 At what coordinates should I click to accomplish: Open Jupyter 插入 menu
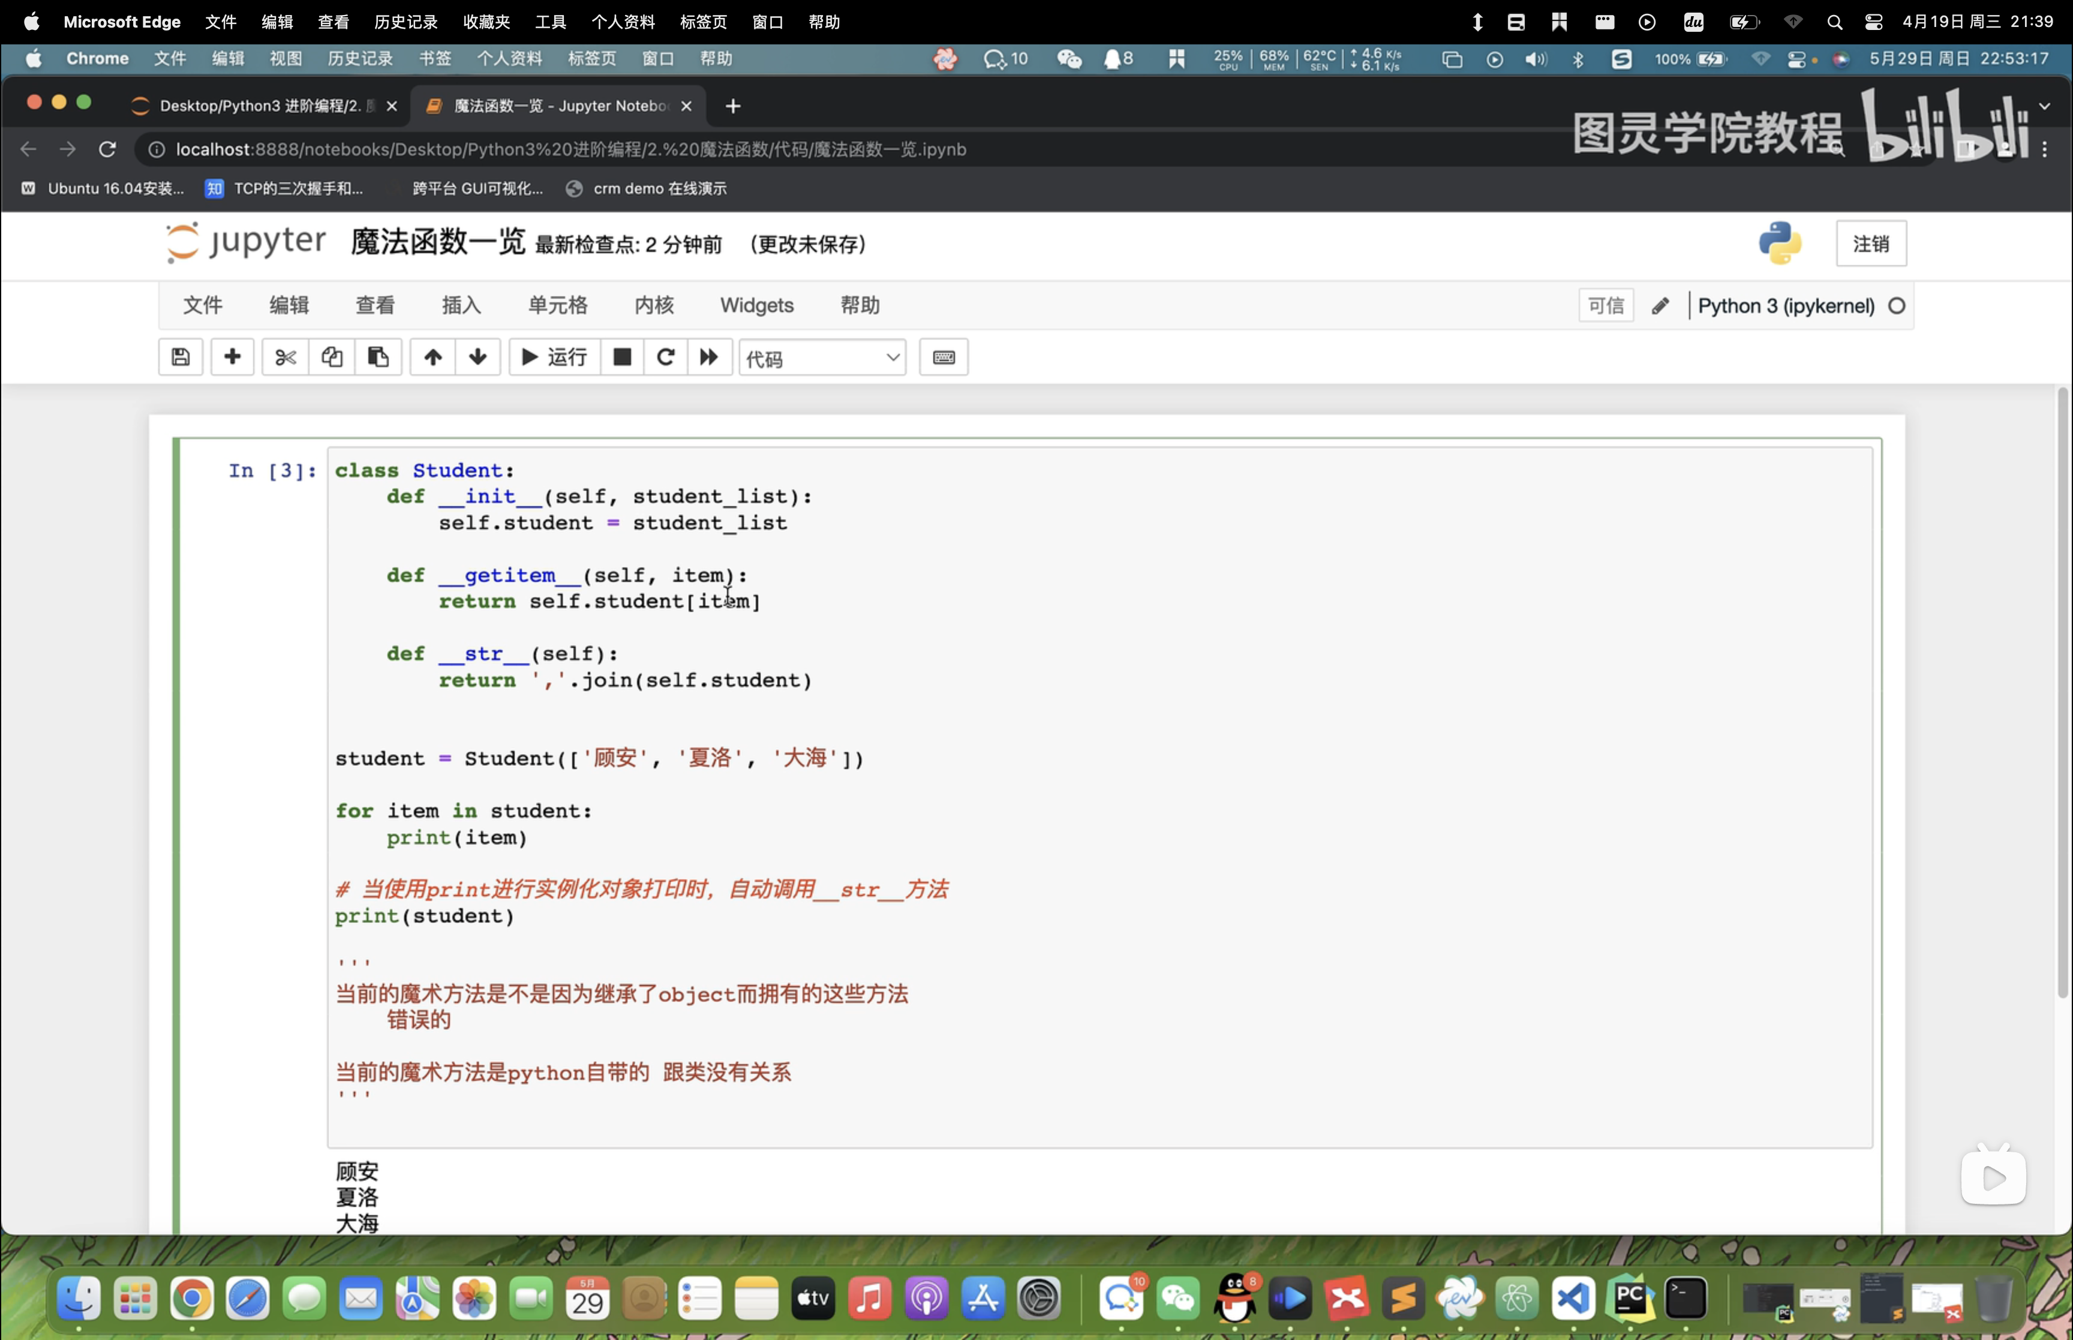[461, 305]
